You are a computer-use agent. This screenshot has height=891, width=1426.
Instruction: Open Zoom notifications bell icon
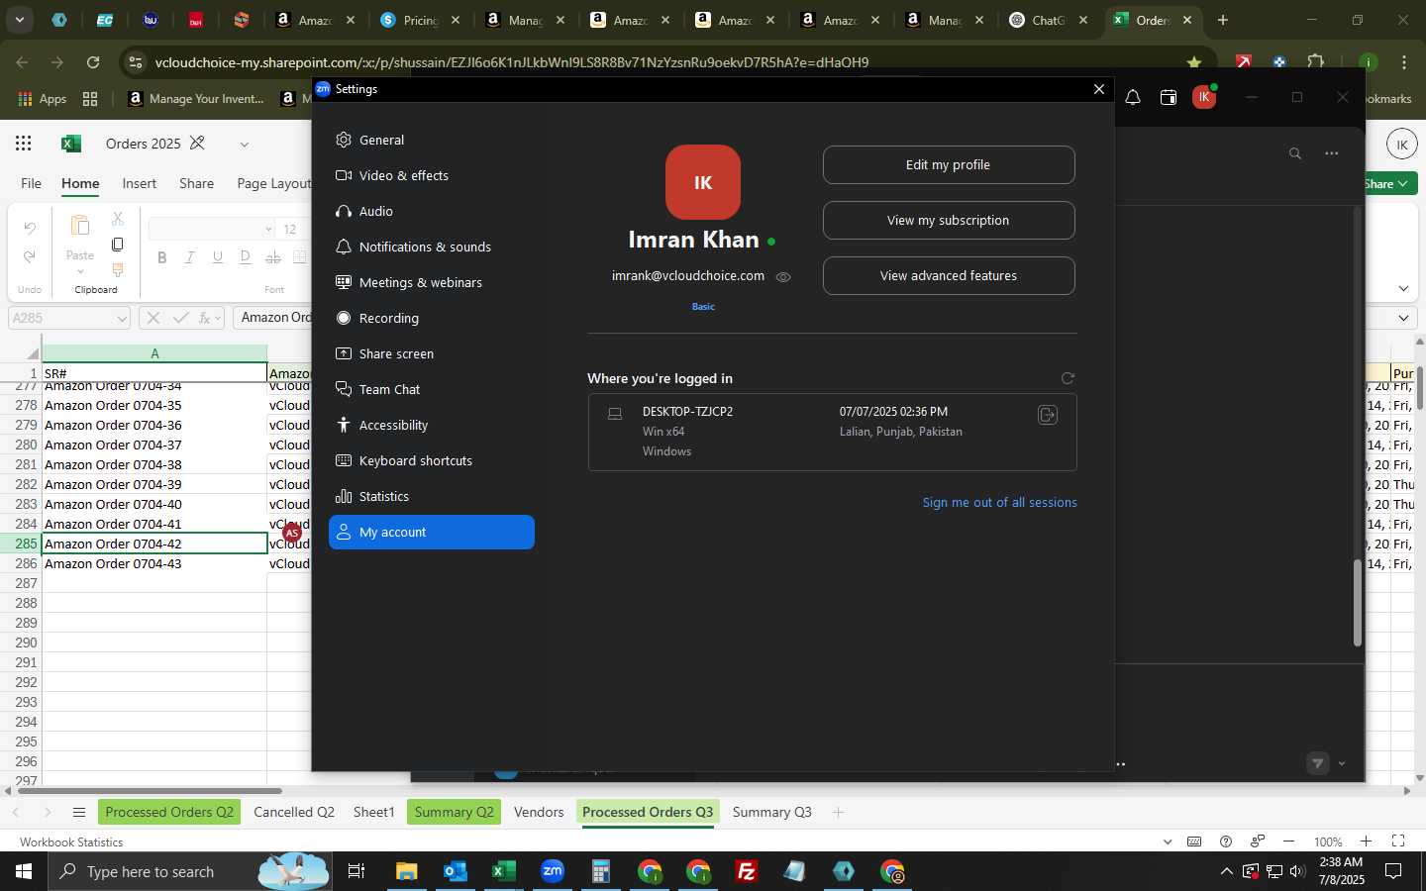tap(1133, 97)
